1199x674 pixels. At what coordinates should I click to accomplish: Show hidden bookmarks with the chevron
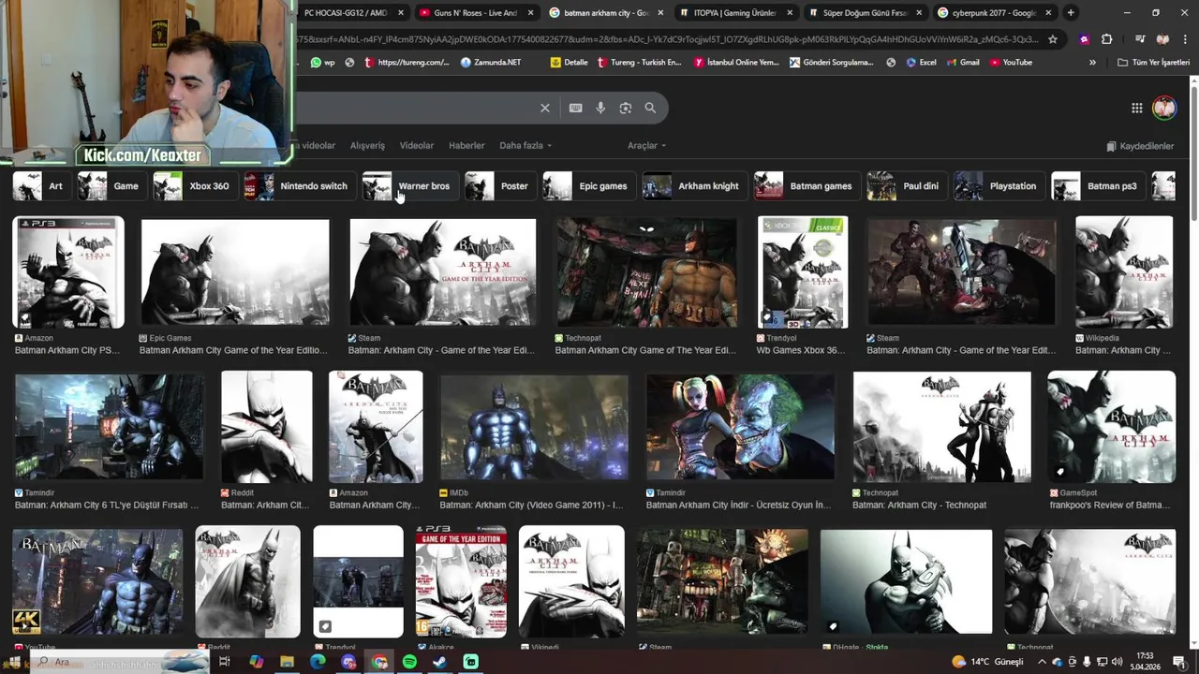click(x=1092, y=62)
